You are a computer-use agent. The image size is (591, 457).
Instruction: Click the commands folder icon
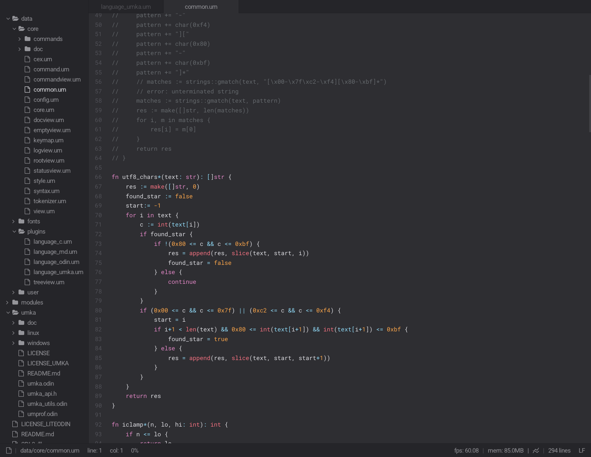[28, 39]
